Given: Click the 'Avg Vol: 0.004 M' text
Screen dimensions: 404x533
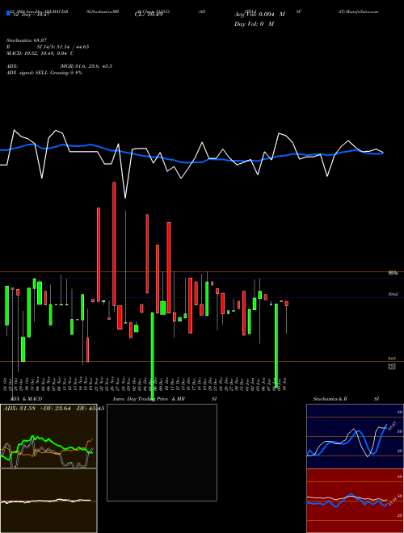Looking at the screenshot, I should [x=259, y=15].
